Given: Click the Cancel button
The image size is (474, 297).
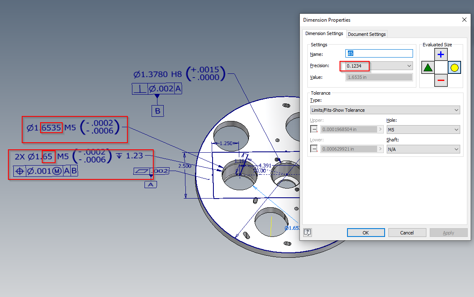Looking at the screenshot, I should point(407,233).
